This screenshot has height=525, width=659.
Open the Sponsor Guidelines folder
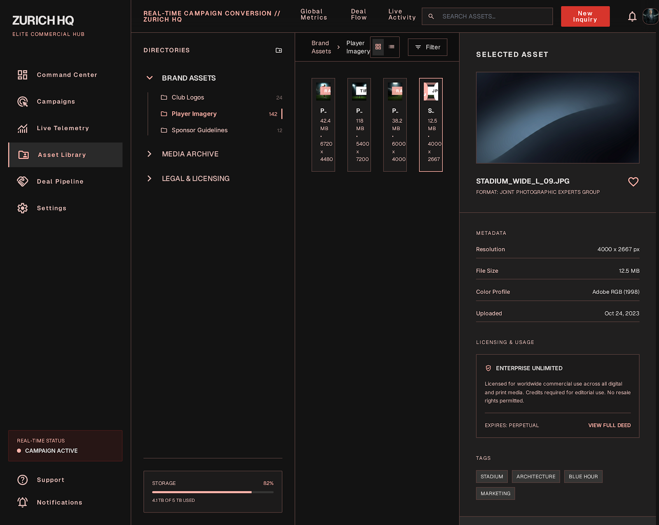click(221, 130)
